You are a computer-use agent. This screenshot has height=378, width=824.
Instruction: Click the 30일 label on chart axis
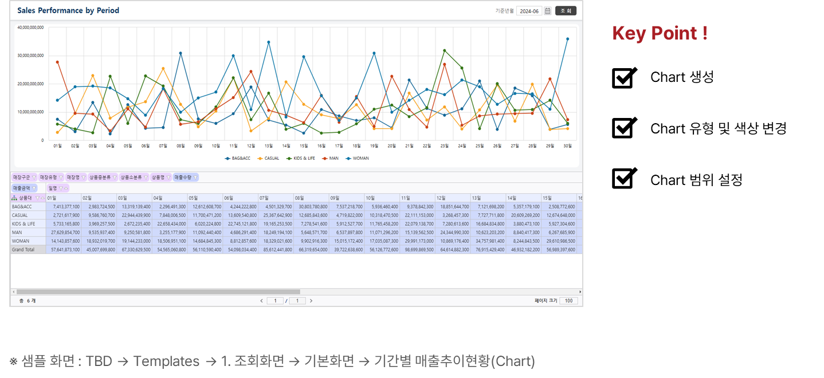tap(567, 146)
